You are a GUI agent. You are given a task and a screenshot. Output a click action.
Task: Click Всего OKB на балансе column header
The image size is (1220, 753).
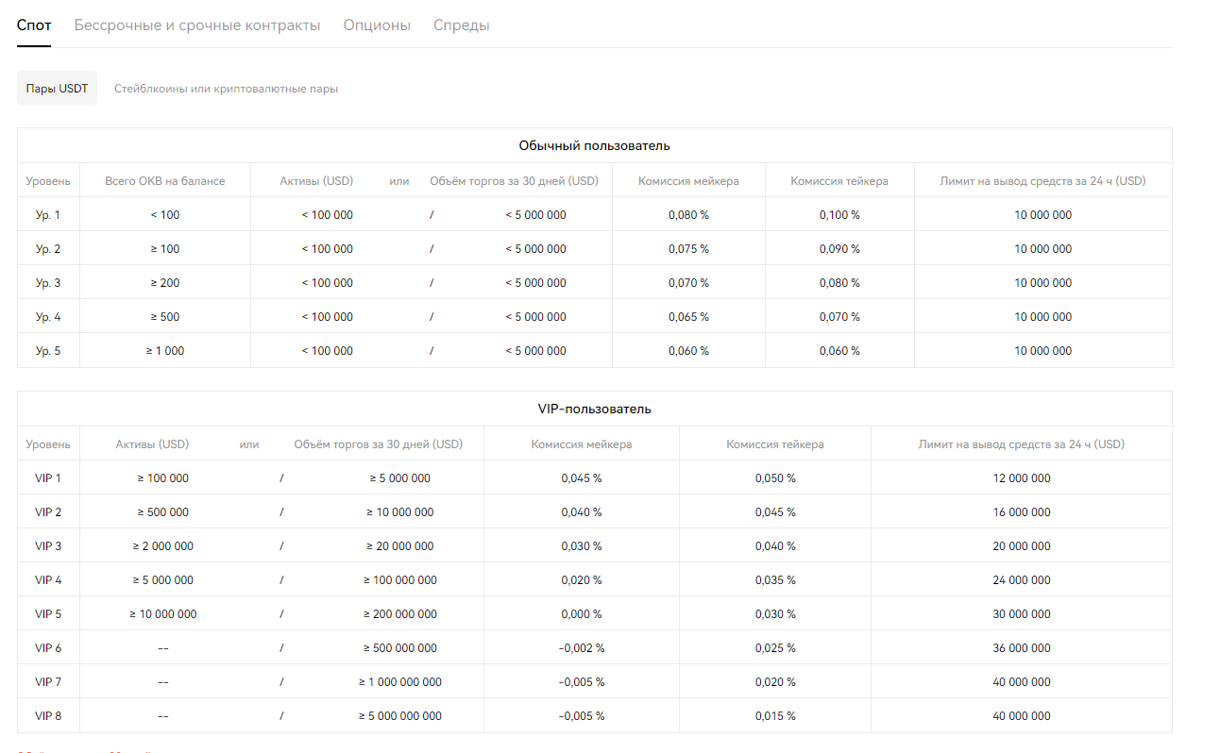[165, 181]
